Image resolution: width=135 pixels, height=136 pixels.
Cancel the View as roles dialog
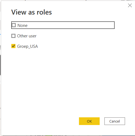115,121
